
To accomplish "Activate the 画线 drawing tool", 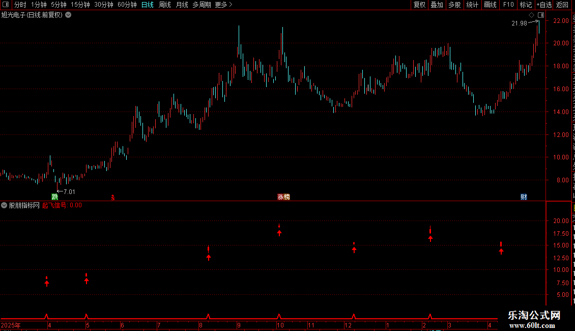I will coord(491,5).
